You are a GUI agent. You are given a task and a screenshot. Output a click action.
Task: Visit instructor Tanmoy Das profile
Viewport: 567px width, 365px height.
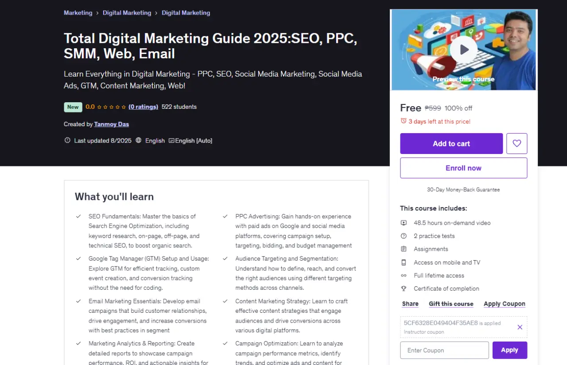pos(112,124)
